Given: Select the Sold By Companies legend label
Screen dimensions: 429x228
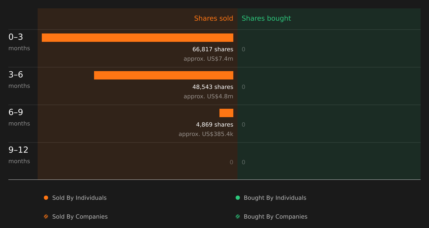Looking at the screenshot, I should coord(80,217).
